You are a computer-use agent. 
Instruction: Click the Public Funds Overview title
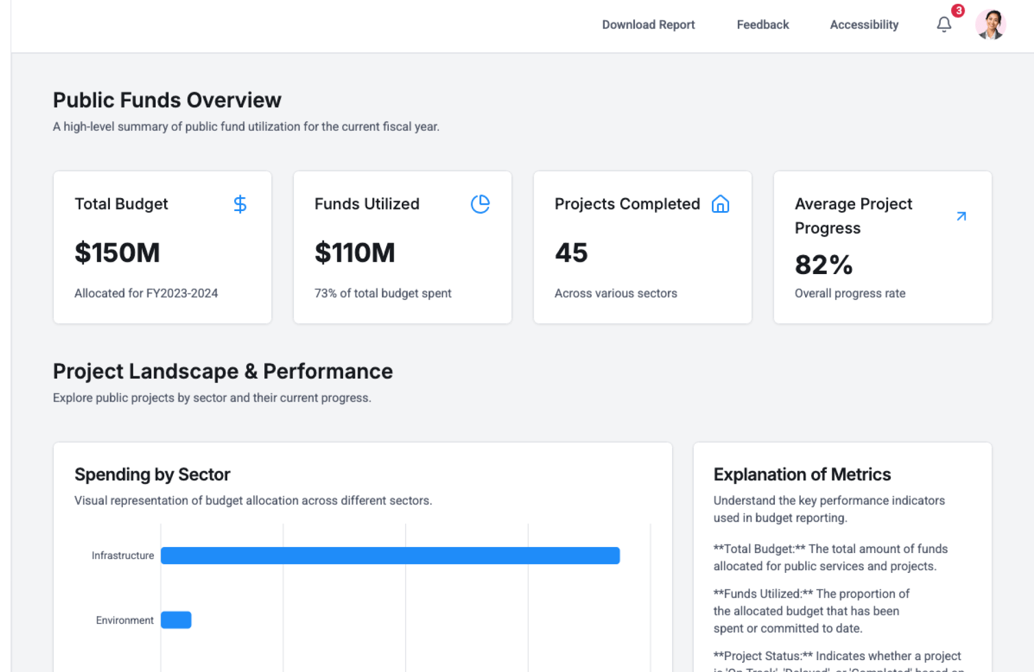(x=167, y=100)
